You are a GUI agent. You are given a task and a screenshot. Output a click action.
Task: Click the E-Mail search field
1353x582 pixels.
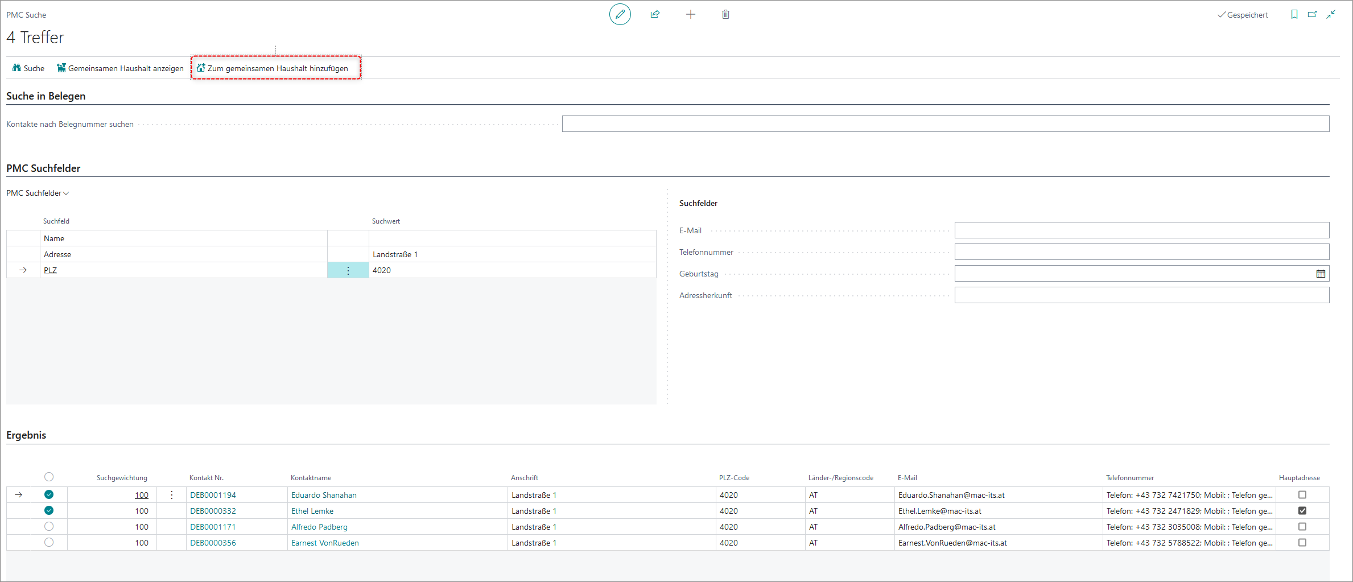tap(1142, 230)
